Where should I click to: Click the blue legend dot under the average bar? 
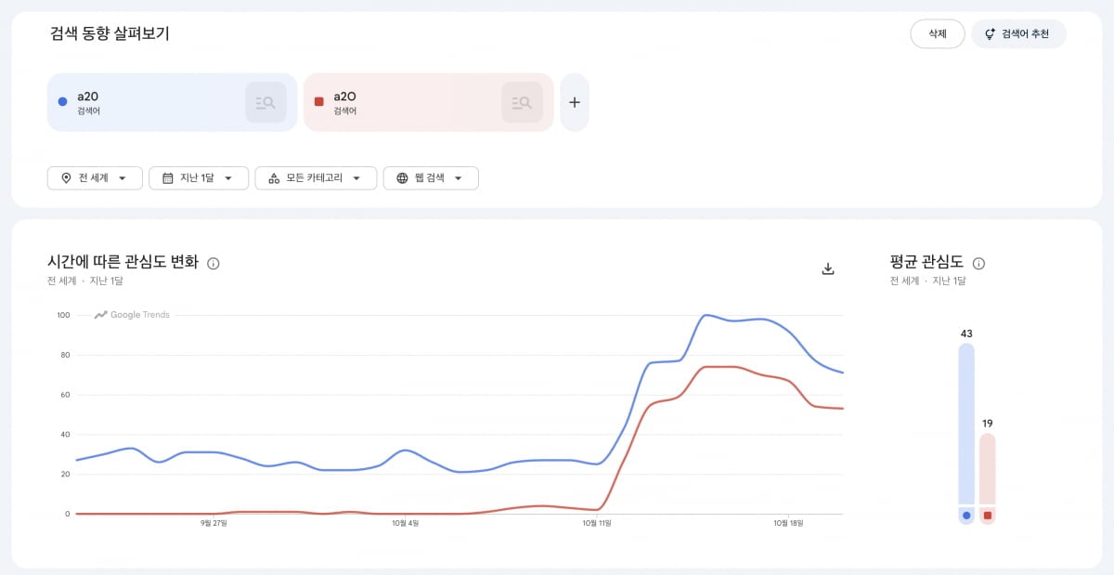(966, 516)
